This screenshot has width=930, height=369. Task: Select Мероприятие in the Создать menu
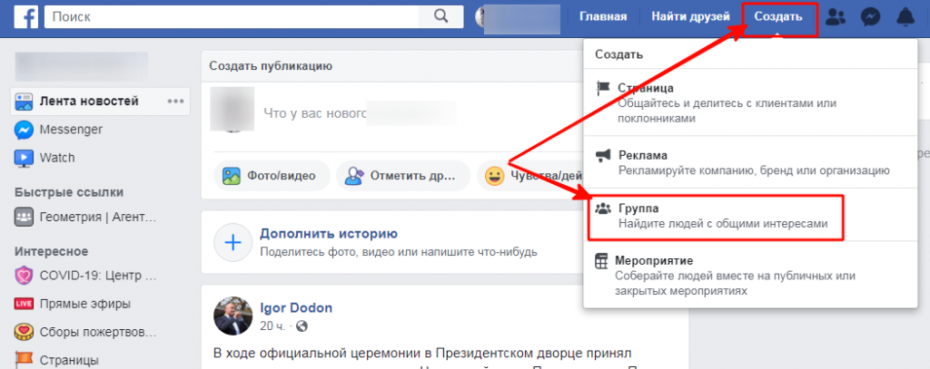click(750, 275)
